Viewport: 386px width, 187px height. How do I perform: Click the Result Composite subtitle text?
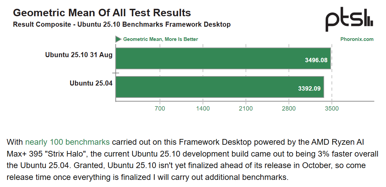(122, 24)
